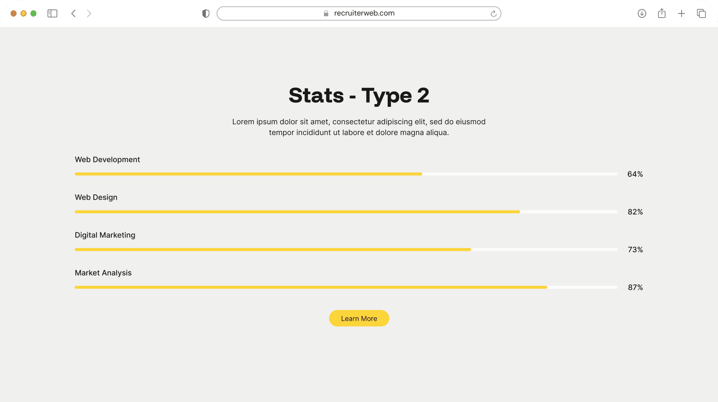The height and width of the screenshot is (402, 718).
Task: Open the privacy shield report
Action: (x=206, y=13)
